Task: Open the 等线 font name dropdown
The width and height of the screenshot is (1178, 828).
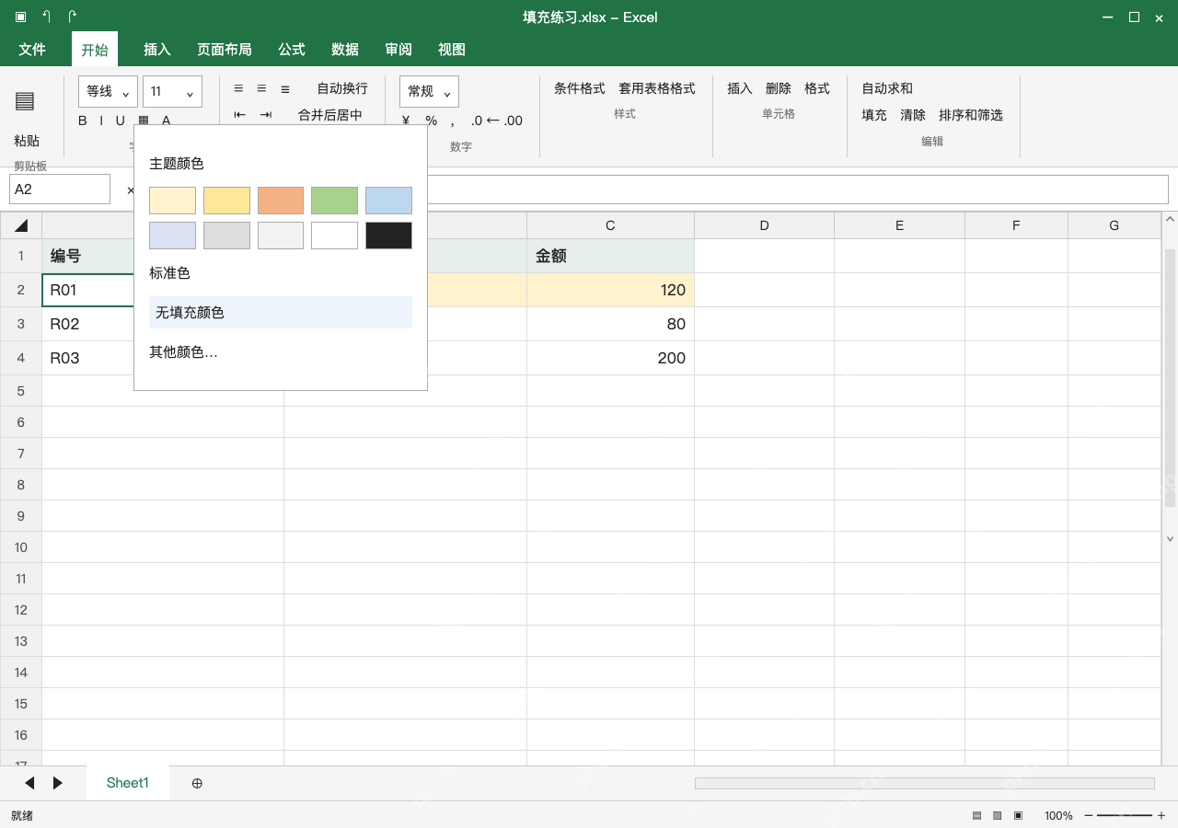Action: [109, 91]
